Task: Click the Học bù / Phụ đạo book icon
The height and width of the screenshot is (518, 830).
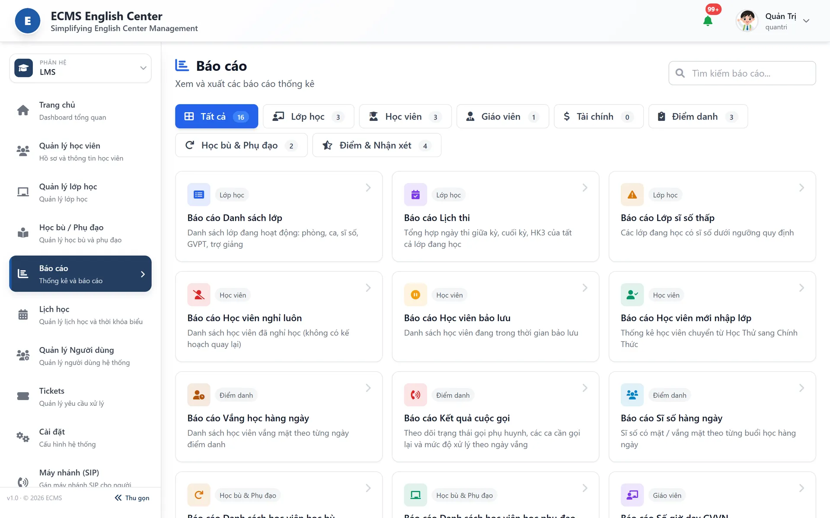Action: [23, 233]
